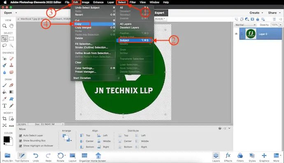The height and width of the screenshot is (163, 284).
Task: Align Left button
Action: pyautogui.click(x=102, y=135)
